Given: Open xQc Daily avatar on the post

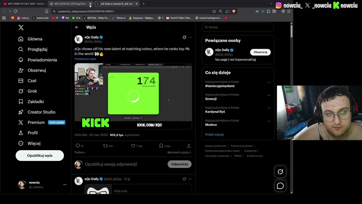Looking at the screenshot, I should pos(79,39).
